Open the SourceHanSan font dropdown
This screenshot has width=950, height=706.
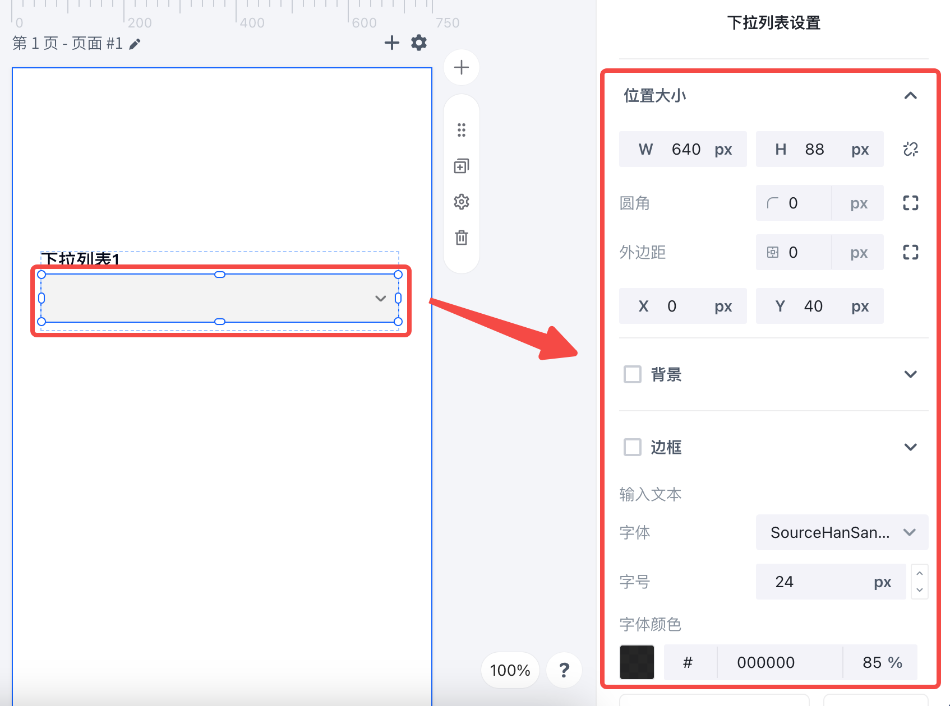tap(842, 532)
